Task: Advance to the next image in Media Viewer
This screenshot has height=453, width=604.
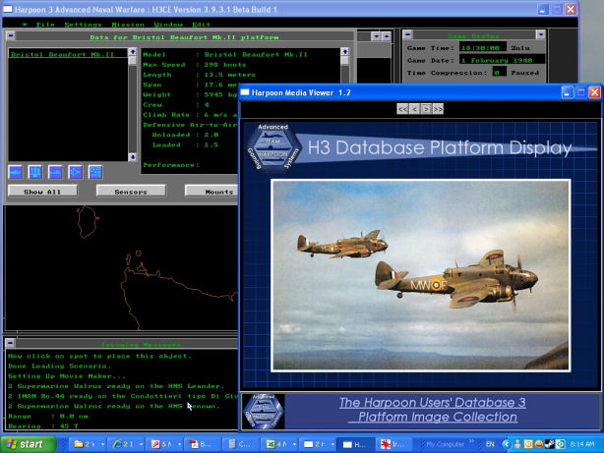Action: 425,108
